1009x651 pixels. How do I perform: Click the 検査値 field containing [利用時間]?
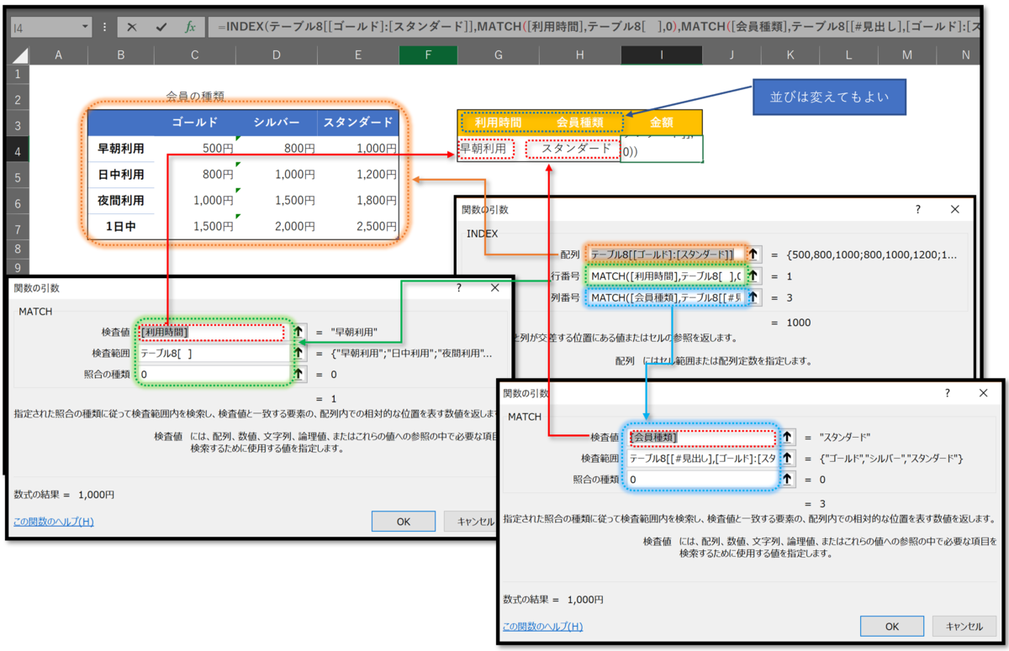(x=214, y=332)
